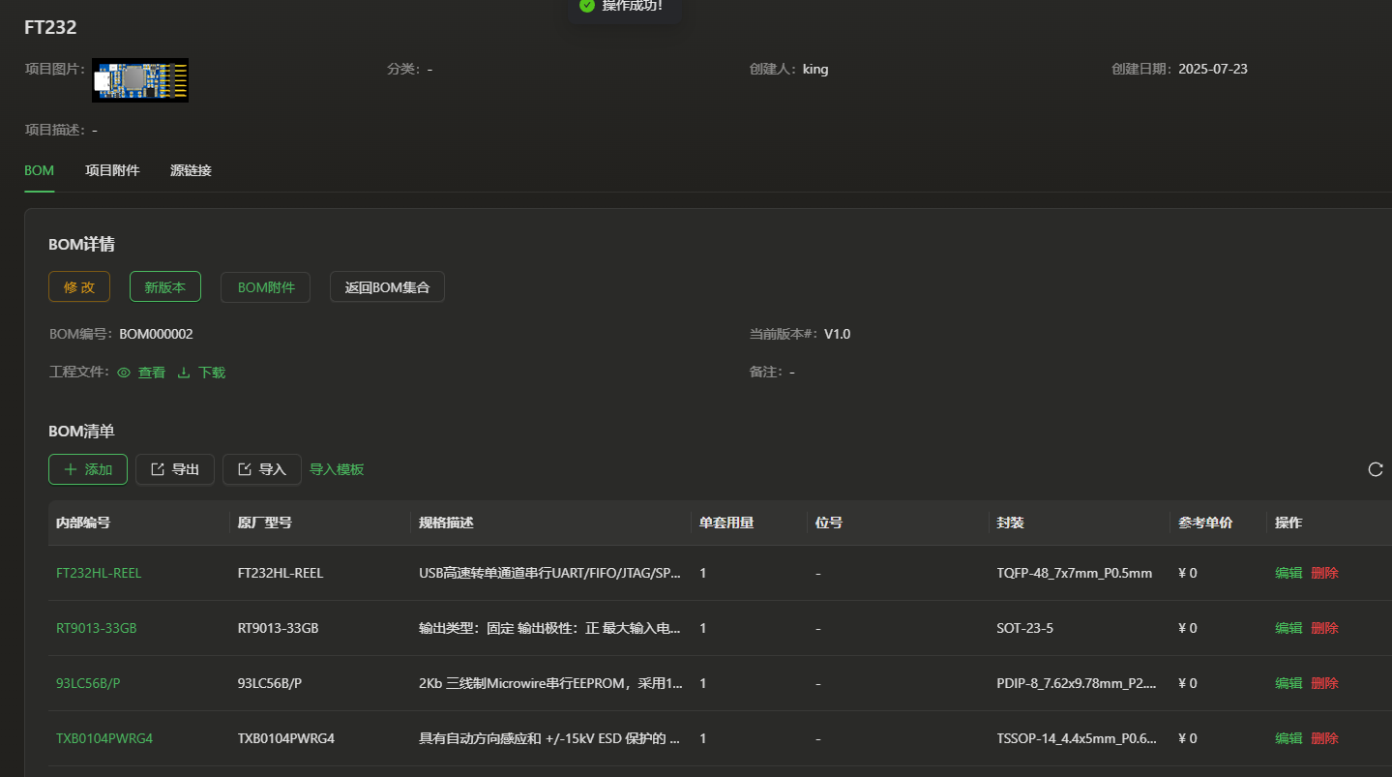
Task: Click the BOM000002 number value
Action: tap(156, 334)
